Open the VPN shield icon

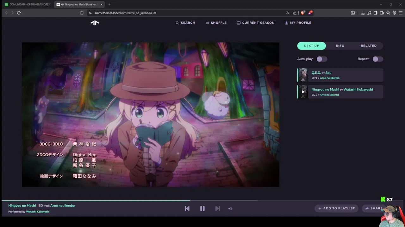(x=394, y=13)
